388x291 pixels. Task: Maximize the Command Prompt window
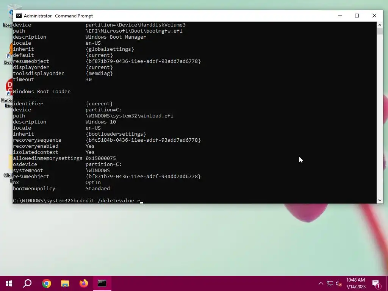coord(357,16)
